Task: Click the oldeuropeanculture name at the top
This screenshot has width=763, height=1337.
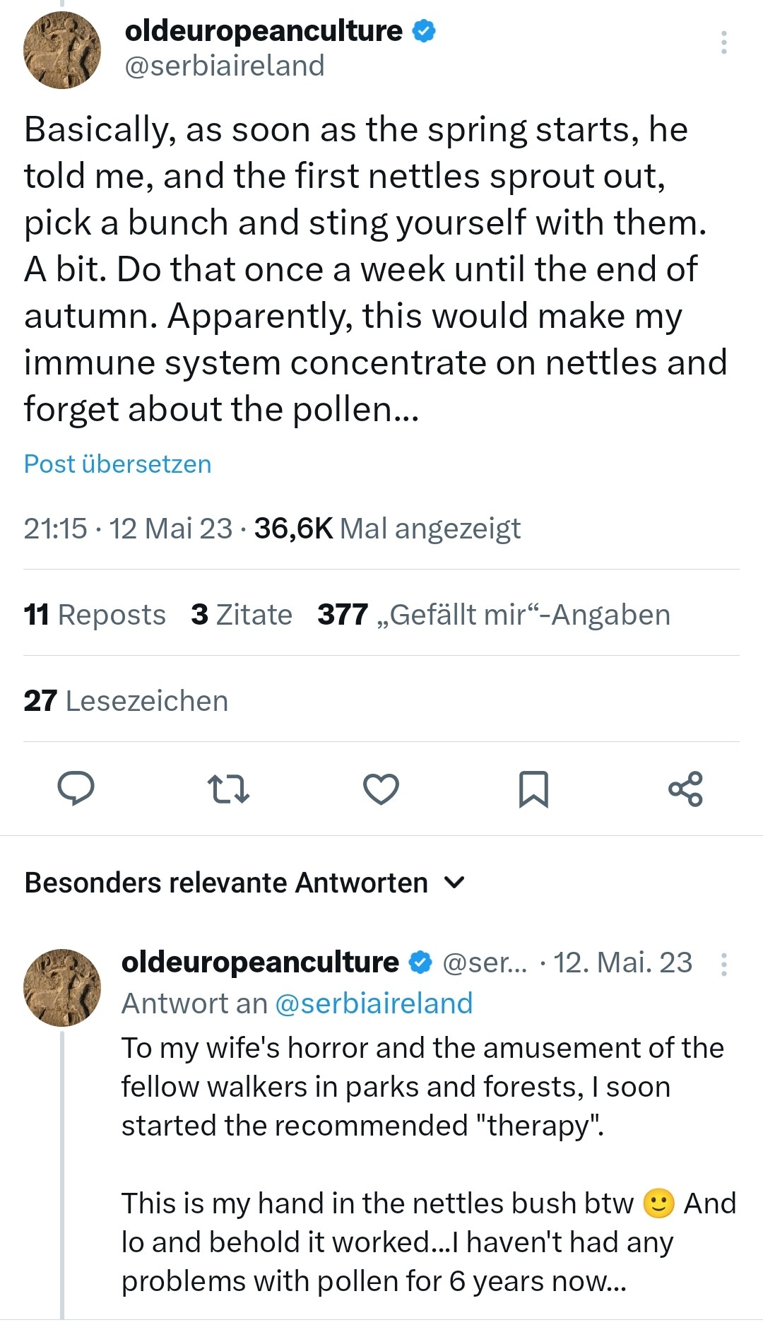Action: [264, 31]
